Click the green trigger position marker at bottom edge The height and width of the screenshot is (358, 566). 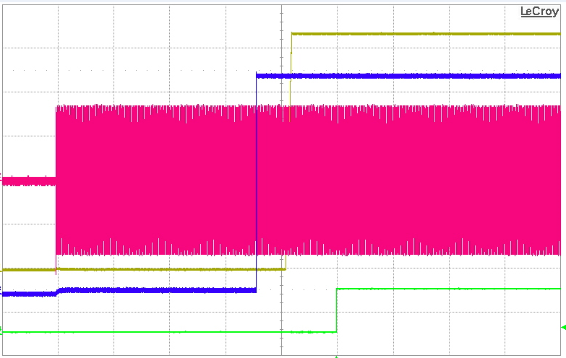coord(336,356)
